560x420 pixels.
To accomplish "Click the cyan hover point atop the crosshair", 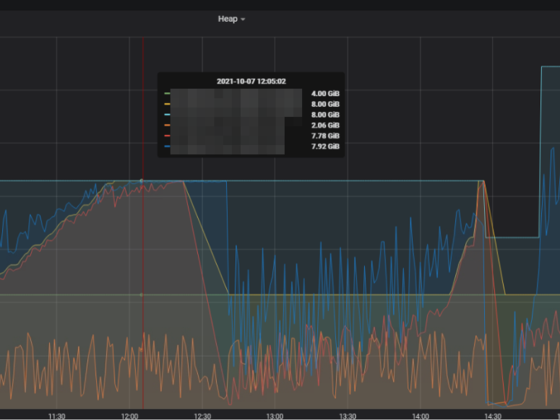I will (142, 181).
